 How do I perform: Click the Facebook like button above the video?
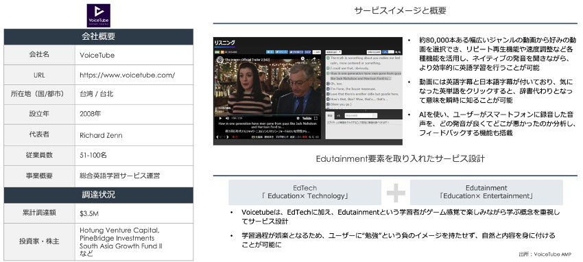pos(296,52)
